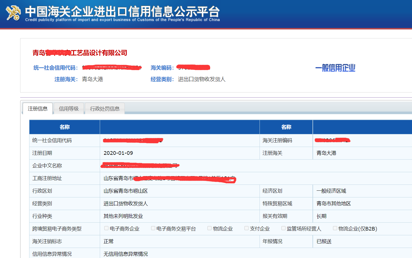Select the registration date 2020-01-09
Screen dimensions: 412x258
pyautogui.click(x=118, y=153)
